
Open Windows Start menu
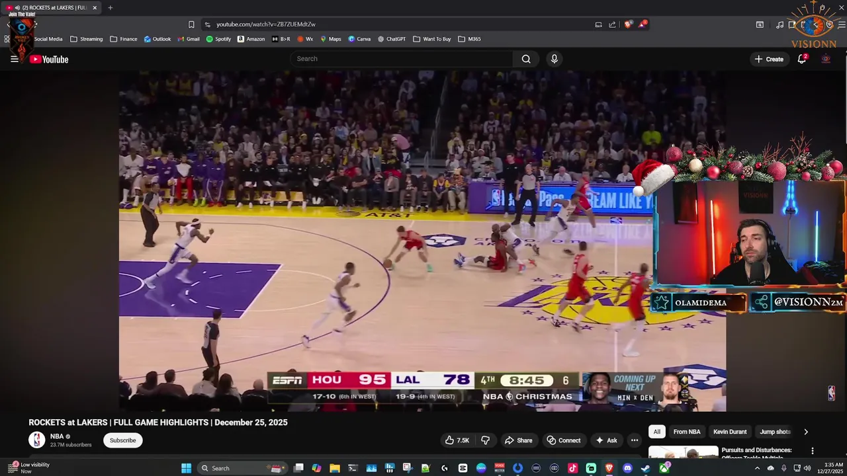tap(186, 468)
